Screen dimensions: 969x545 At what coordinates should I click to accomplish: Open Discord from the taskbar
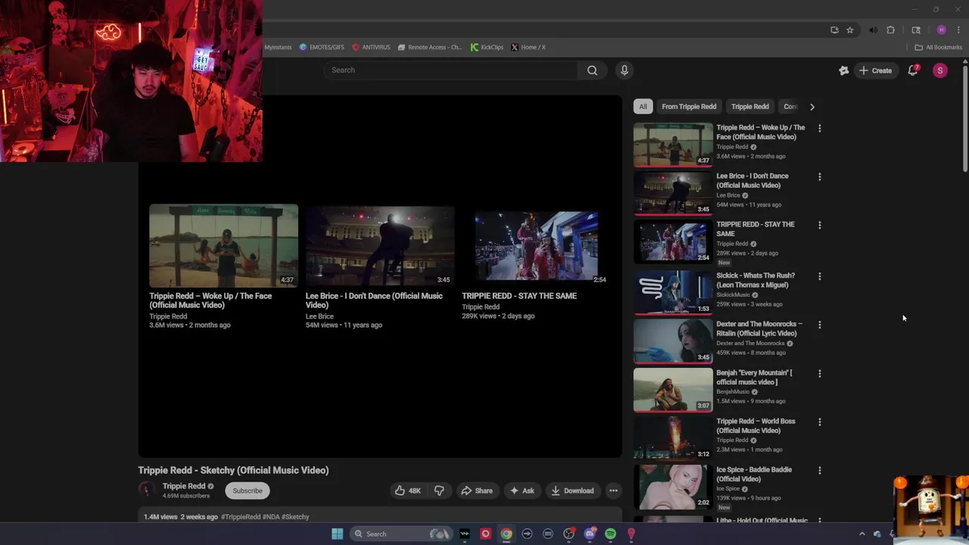590,534
